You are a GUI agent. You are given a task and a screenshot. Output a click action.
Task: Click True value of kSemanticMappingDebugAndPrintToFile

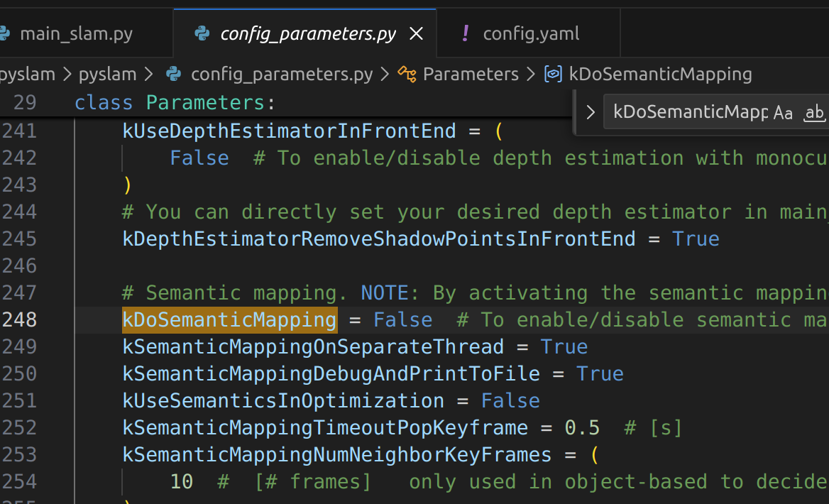[x=600, y=374]
